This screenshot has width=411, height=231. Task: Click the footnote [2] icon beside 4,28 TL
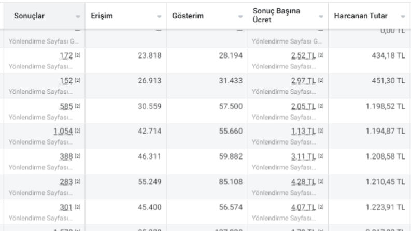coord(321,181)
